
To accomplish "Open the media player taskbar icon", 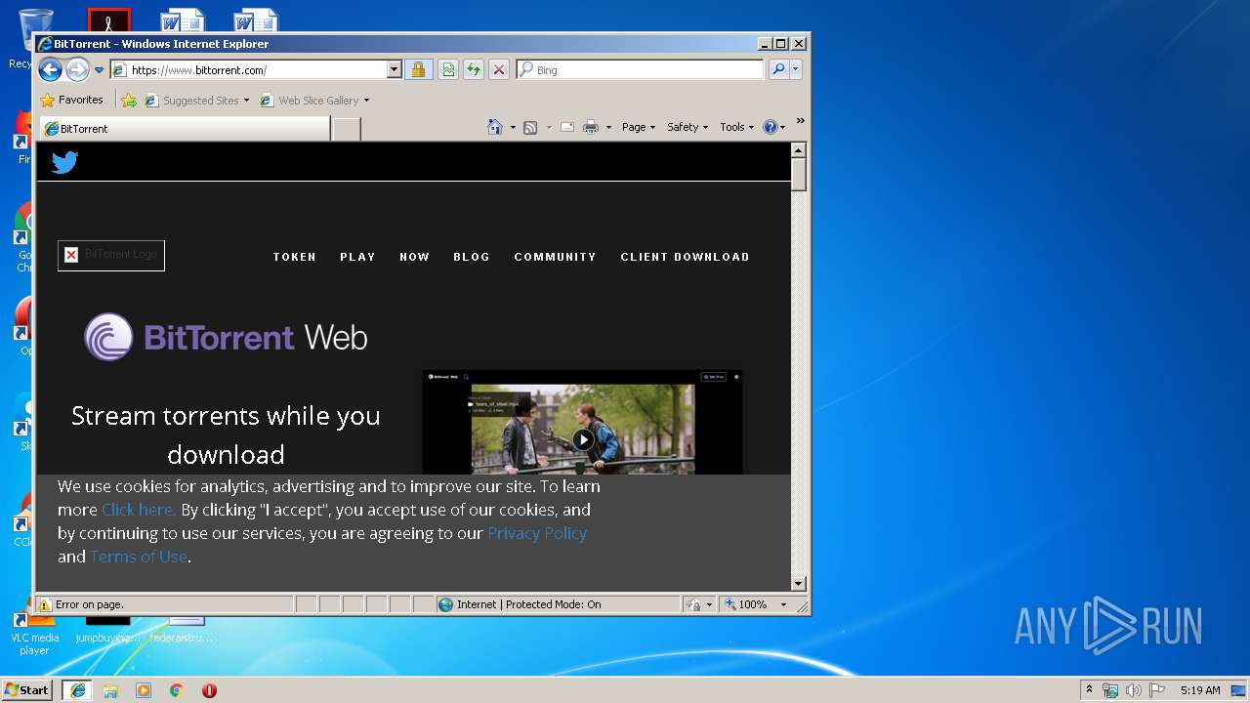I will click(144, 690).
